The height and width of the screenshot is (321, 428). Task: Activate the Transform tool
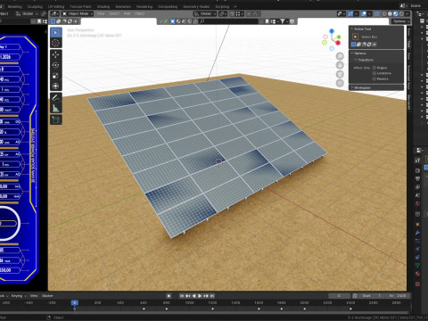coord(55,86)
